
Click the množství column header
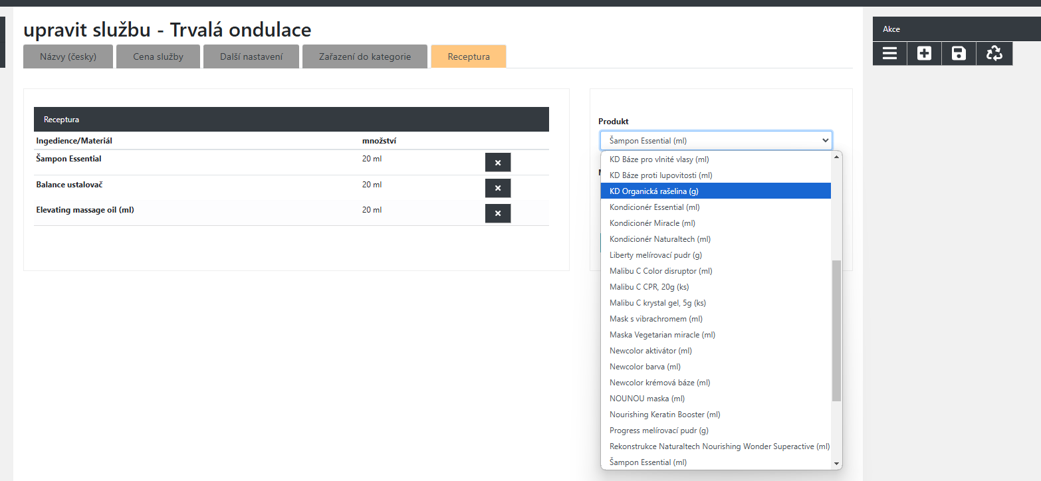pos(380,141)
